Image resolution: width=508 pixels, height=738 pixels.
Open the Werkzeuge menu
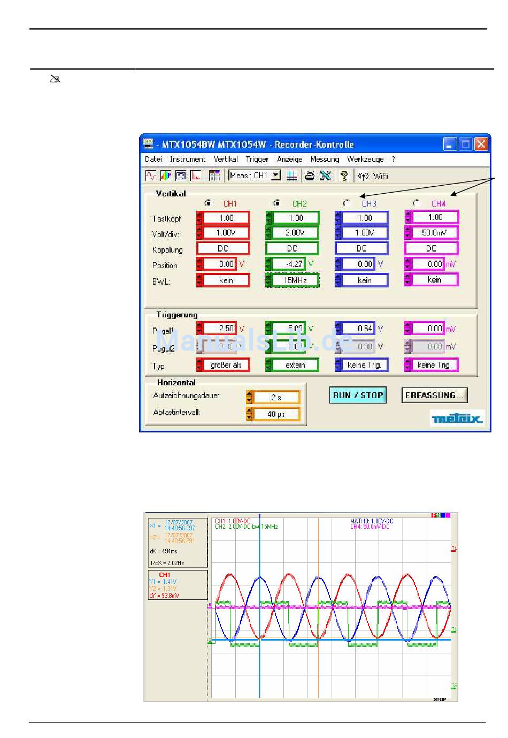365,159
